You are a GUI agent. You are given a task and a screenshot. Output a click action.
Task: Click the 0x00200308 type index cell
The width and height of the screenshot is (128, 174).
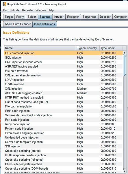click(108, 164)
